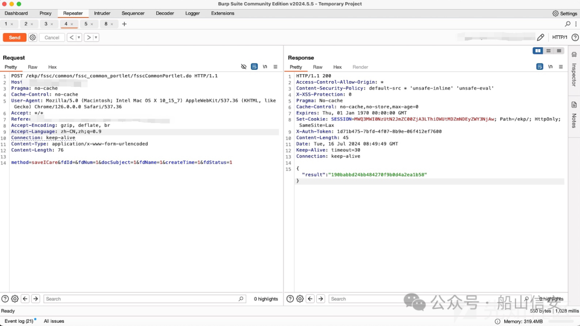Screen dimensions: 580x326
Task: Switch to top-bottom split layout
Action: click(548, 50)
